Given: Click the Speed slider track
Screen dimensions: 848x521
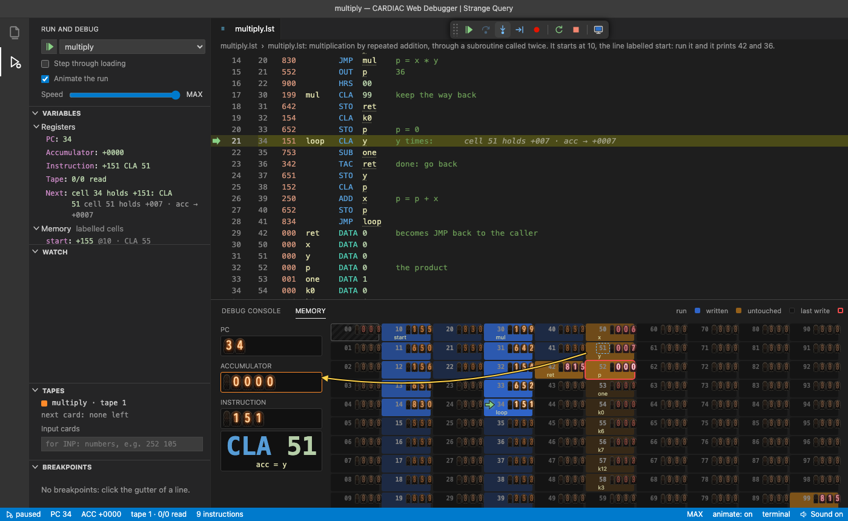Looking at the screenshot, I should [125, 95].
